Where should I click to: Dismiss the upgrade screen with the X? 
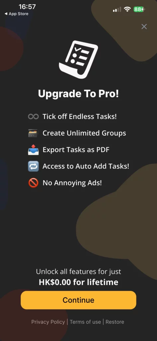click(x=144, y=27)
